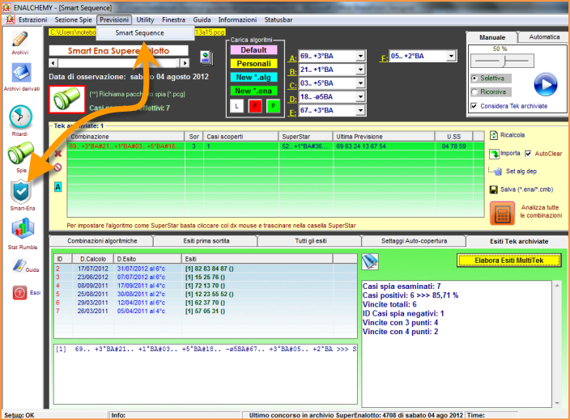Screen dimensions: 570x420
Task: Open Stat Rumble chart icon
Action: click(23, 229)
